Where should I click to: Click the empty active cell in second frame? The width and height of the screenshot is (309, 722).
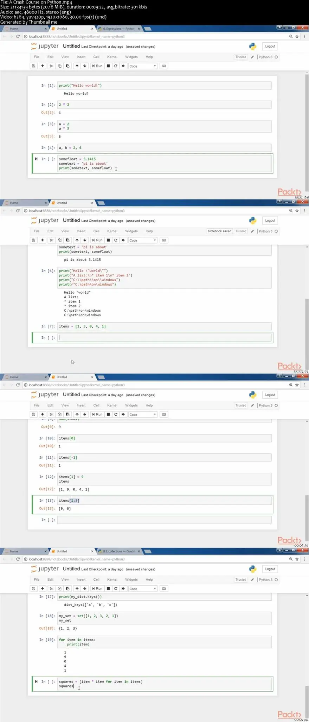pyautogui.click(x=164, y=337)
